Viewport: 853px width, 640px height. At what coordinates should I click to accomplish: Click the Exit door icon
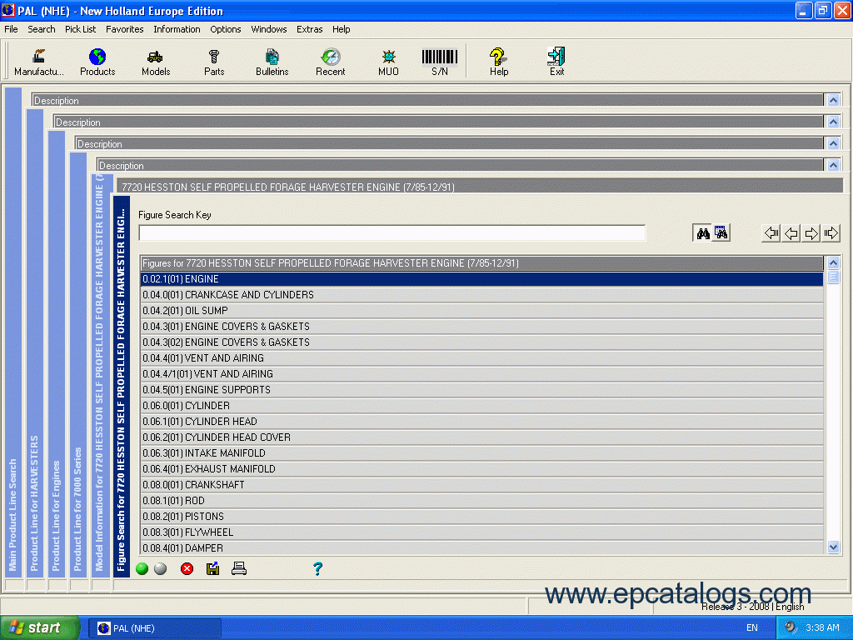tap(556, 62)
